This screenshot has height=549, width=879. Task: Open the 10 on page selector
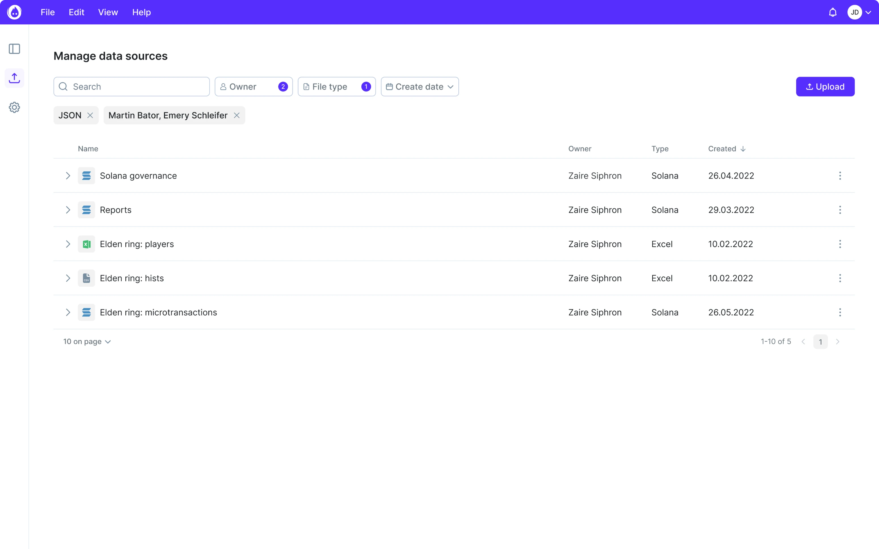coord(87,341)
